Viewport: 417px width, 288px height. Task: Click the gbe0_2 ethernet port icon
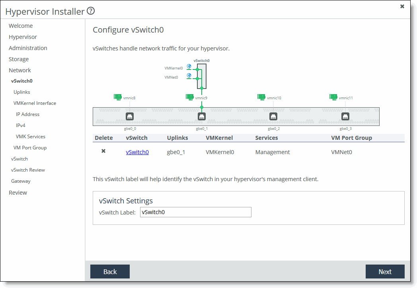coord(273,116)
